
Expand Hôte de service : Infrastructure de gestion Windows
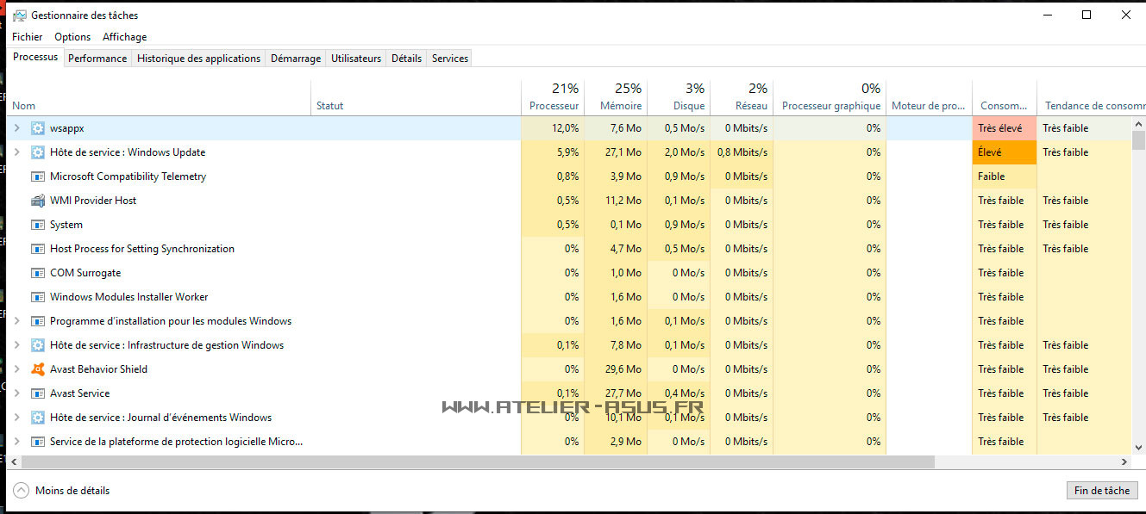coord(16,345)
